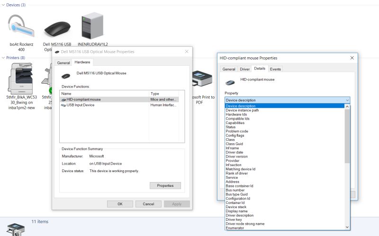
Task: Select the 5thflr_BlkA_WC5330 printer icon
Action: pos(20,78)
